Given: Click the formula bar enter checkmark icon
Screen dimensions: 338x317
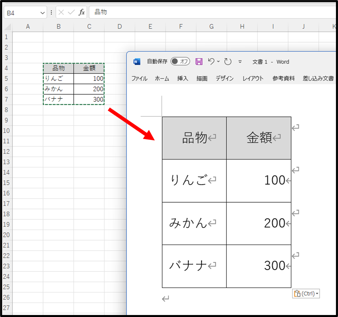Looking at the screenshot, I should pyautogui.click(x=71, y=12).
